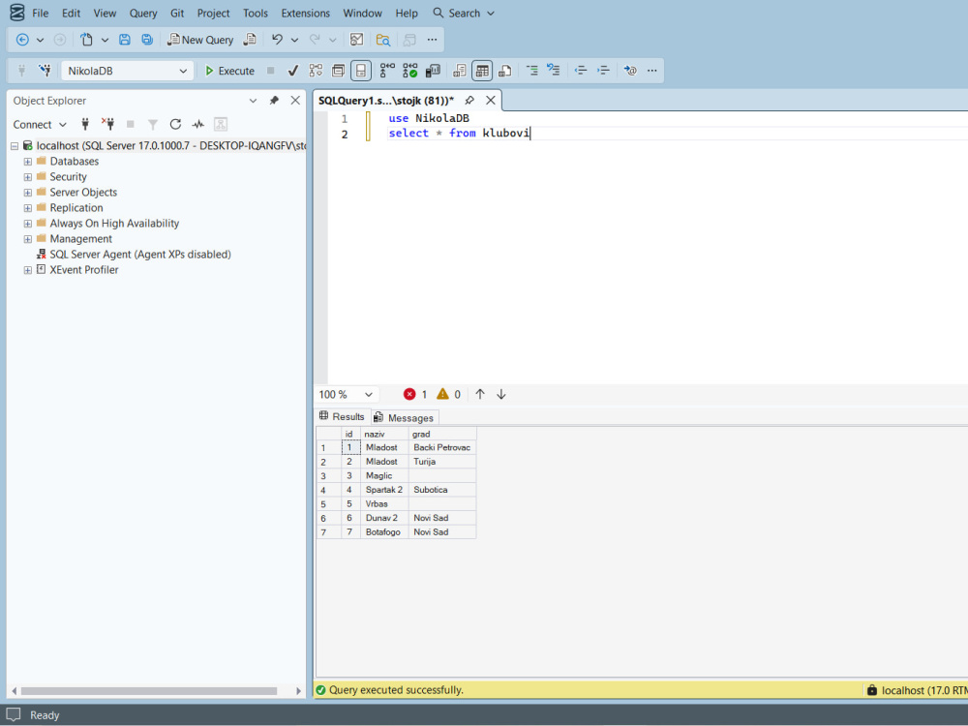Open the File menu

(x=40, y=13)
